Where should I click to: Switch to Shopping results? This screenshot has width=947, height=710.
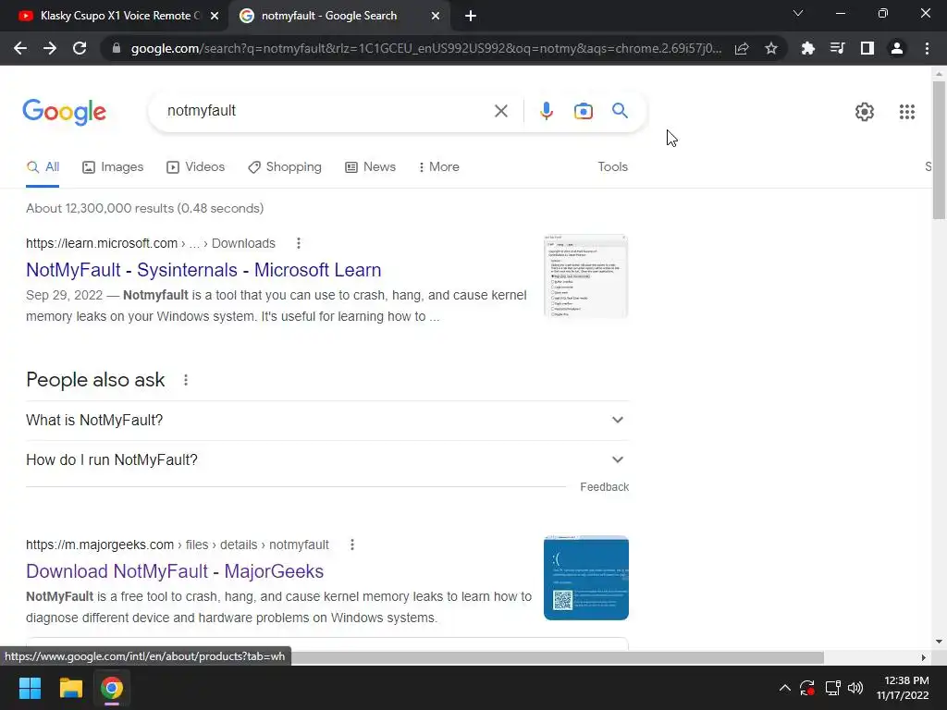pos(285,167)
